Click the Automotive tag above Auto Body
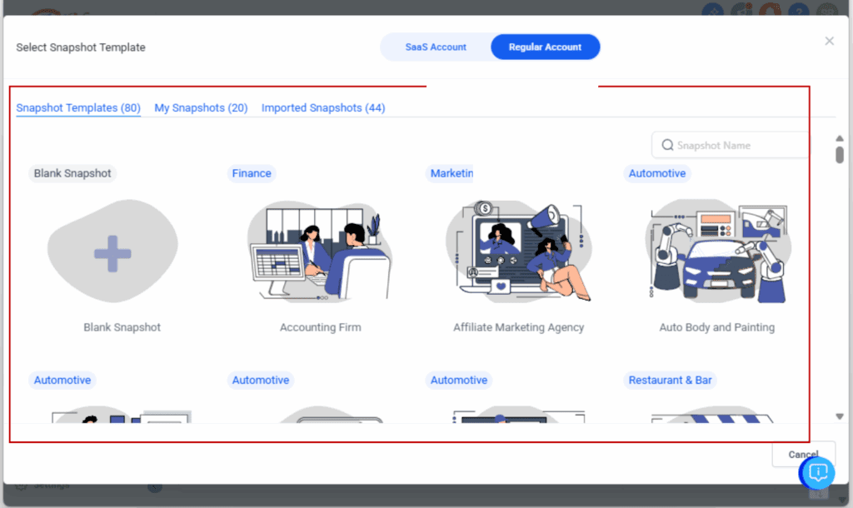853x508 pixels. coord(657,173)
